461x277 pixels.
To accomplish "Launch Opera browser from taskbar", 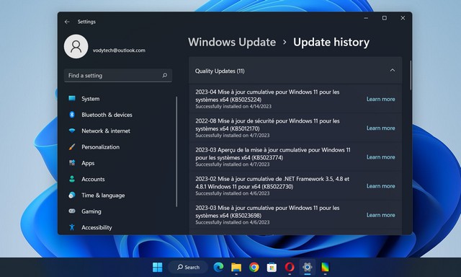I will pos(290,268).
